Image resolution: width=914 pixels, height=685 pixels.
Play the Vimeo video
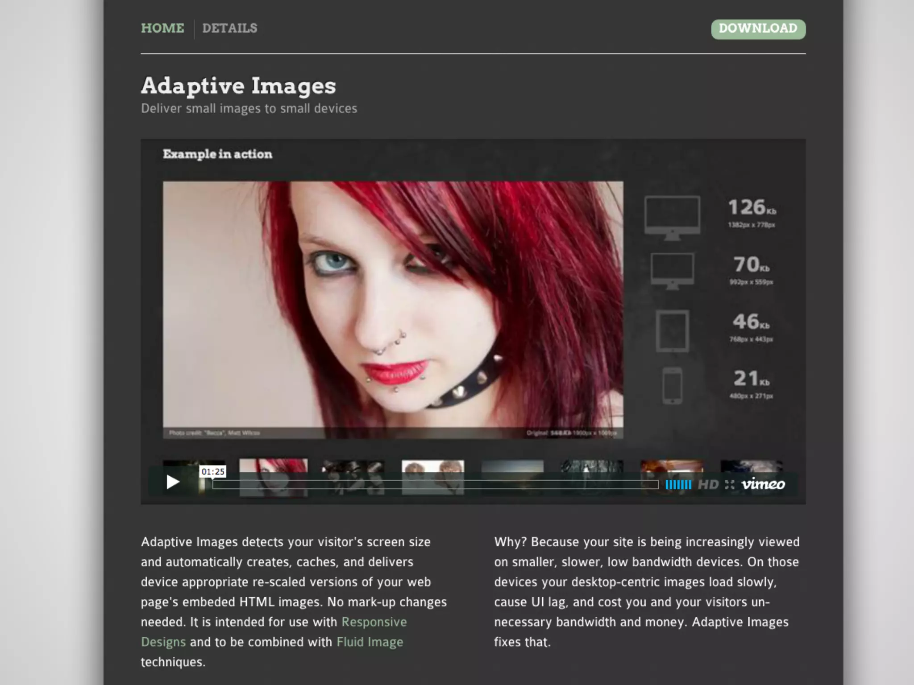click(x=173, y=482)
